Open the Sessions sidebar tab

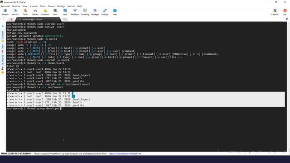(x=3, y=36)
